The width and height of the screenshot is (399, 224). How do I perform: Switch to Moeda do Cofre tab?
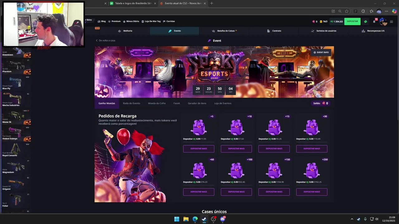pyautogui.click(x=157, y=103)
